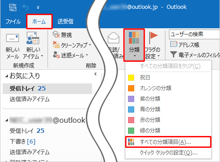Select the 祝日 yellow category

pyautogui.click(x=168, y=78)
